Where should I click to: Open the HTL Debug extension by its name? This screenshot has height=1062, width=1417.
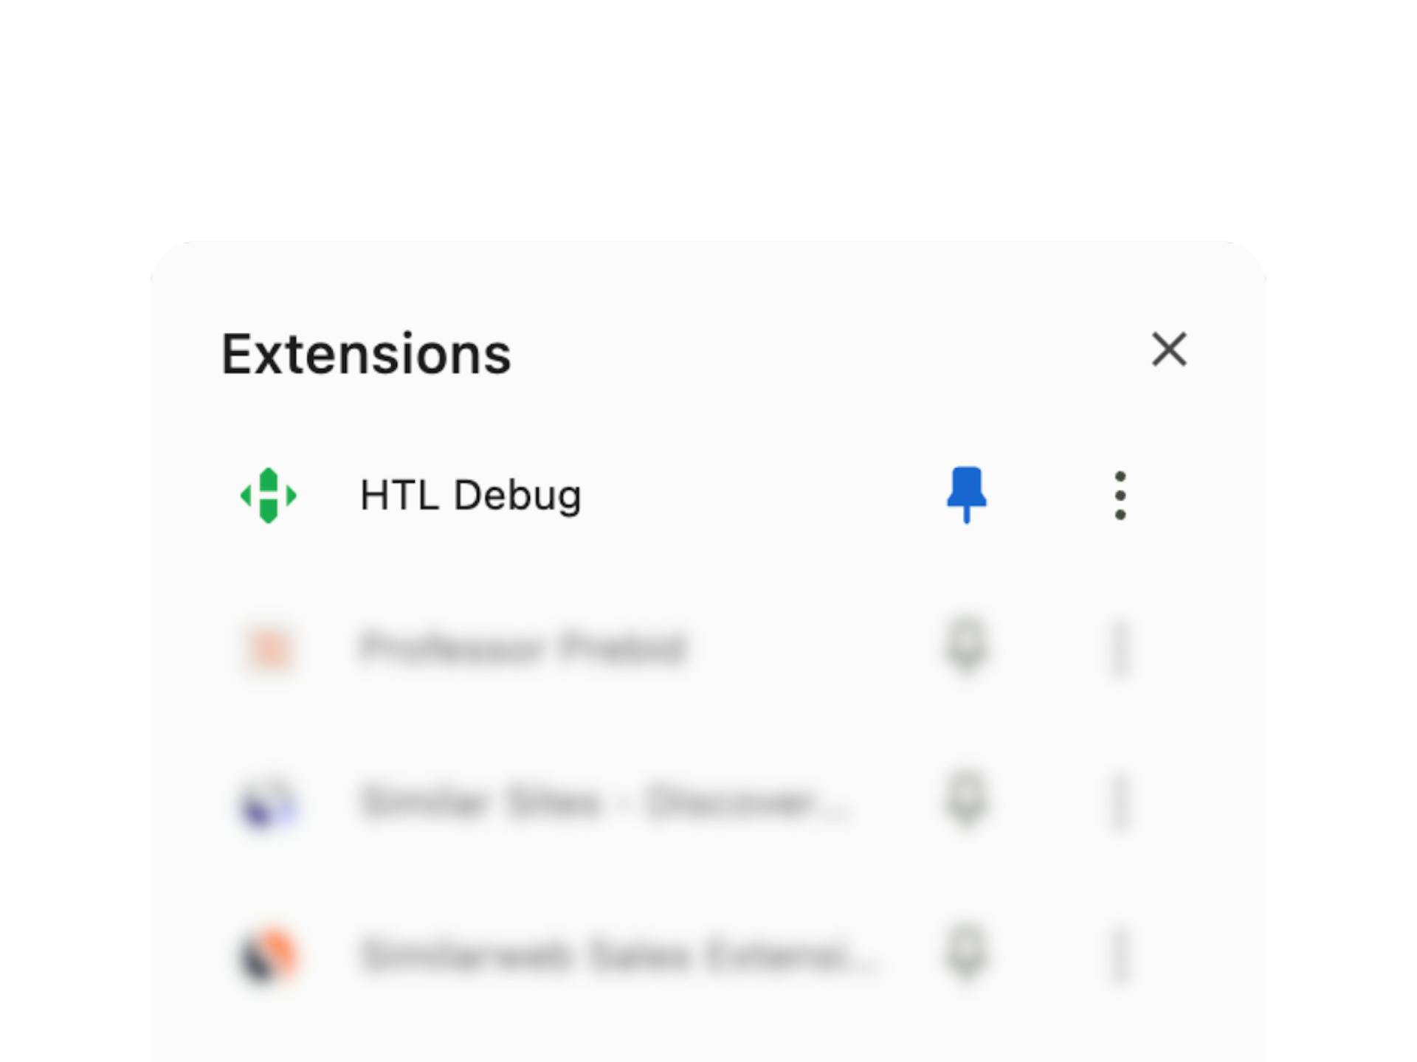pos(471,496)
